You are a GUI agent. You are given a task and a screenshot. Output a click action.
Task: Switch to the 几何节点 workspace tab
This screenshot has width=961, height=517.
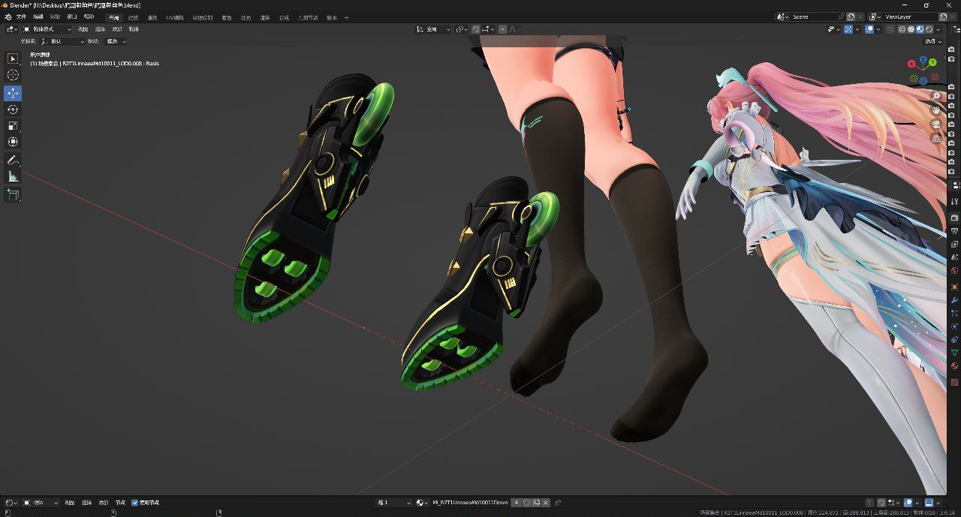[x=308, y=17]
